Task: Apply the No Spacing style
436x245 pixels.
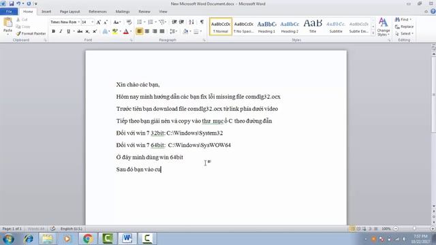Action: click(244, 27)
